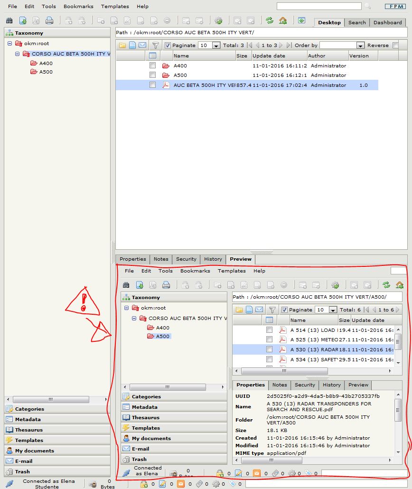Switch to the Dashboard tab

(387, 22)
